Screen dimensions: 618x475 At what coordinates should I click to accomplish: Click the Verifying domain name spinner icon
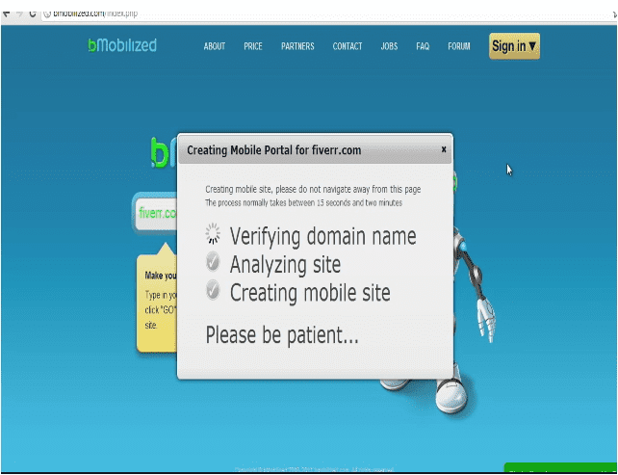[213, 233]
